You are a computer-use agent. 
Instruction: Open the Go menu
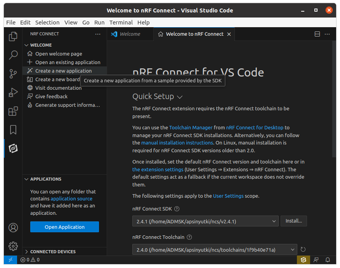click(x=86, y=23)
